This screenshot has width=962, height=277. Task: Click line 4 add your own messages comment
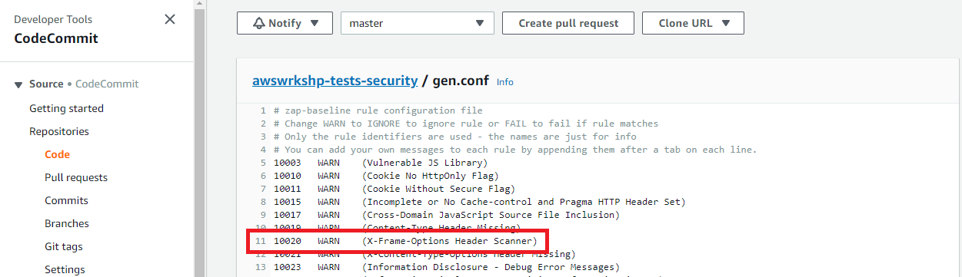tap(515, 150)
